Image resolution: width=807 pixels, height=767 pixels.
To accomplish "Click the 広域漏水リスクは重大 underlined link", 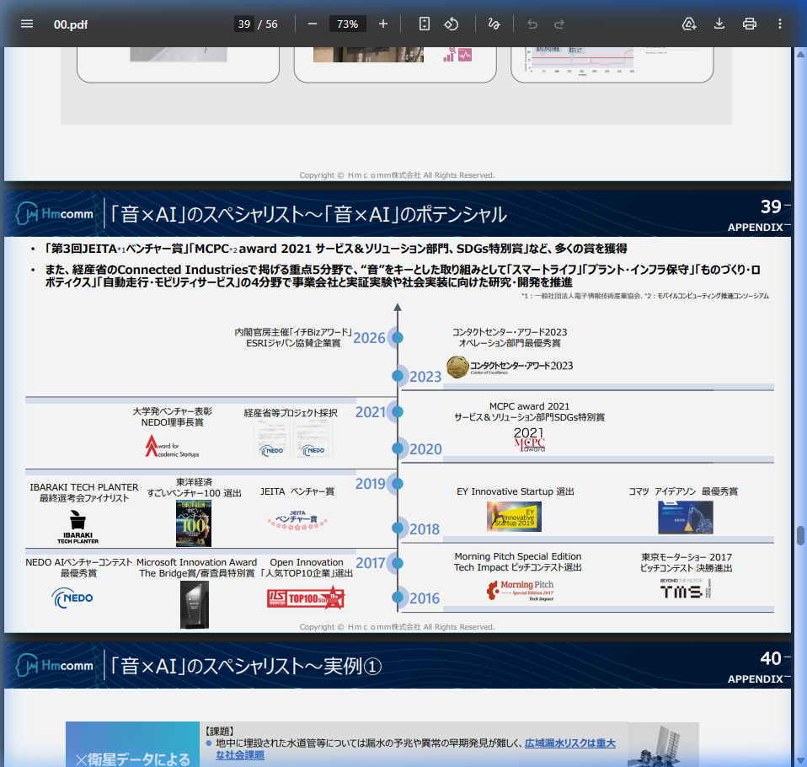I will point(569,743).
